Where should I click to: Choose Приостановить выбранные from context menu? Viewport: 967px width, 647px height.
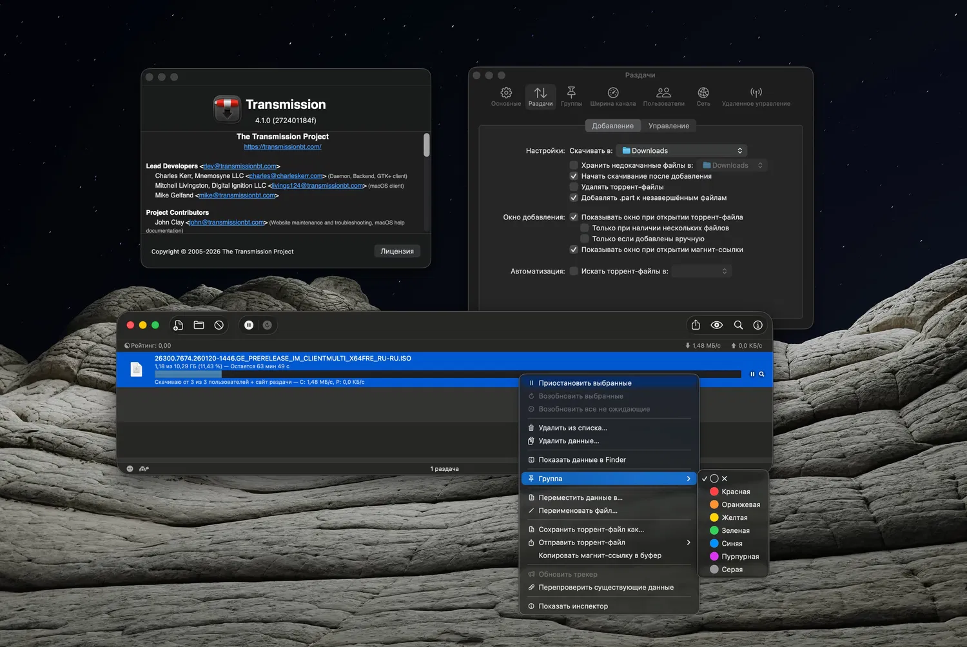pyautogui.click(x=609, y=383)
